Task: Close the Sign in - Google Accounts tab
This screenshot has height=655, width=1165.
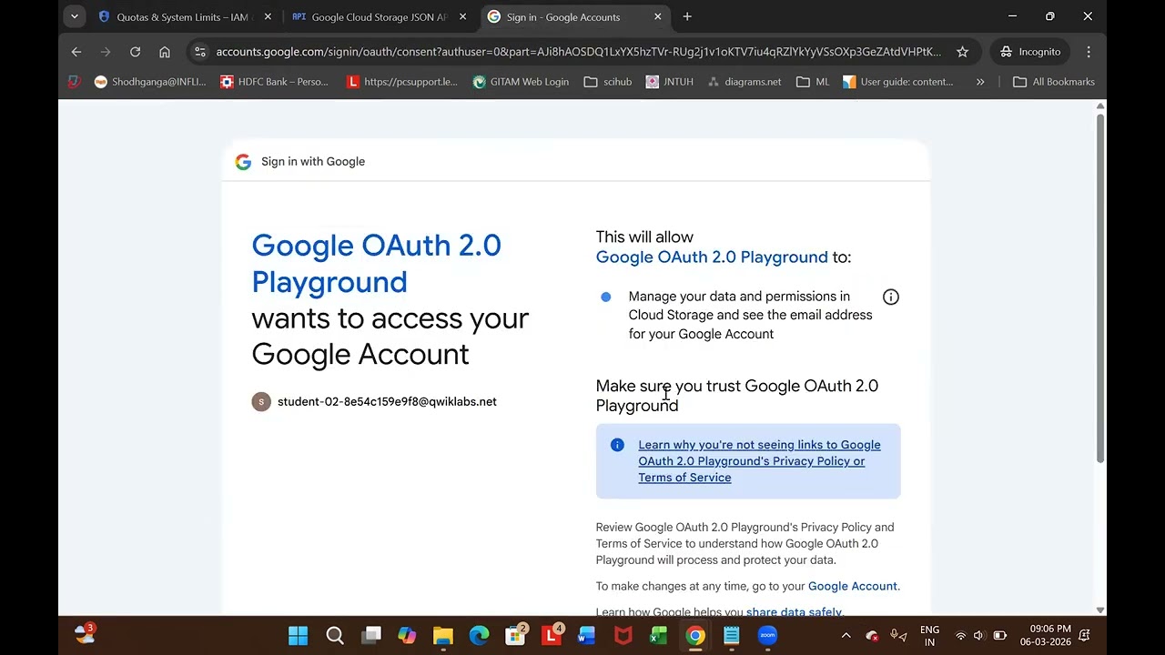Action: pos(657,16)
